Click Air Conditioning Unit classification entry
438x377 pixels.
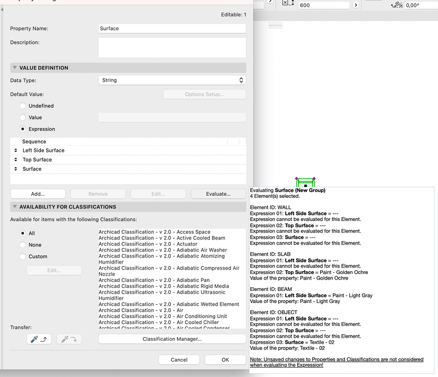163,316
